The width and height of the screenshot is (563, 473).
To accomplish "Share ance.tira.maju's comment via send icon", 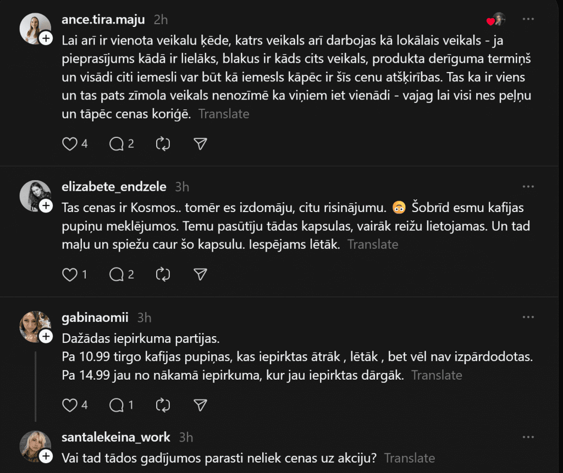I will [x=201, y=144].
